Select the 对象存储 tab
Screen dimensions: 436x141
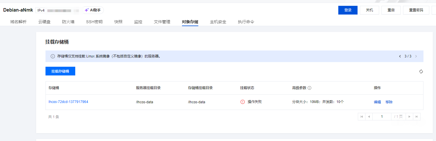coord(190,22)
